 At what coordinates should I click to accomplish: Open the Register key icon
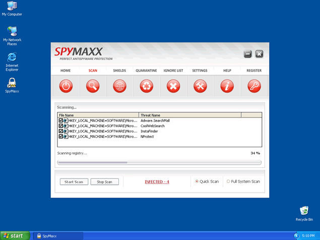click(x=254, y=86)
